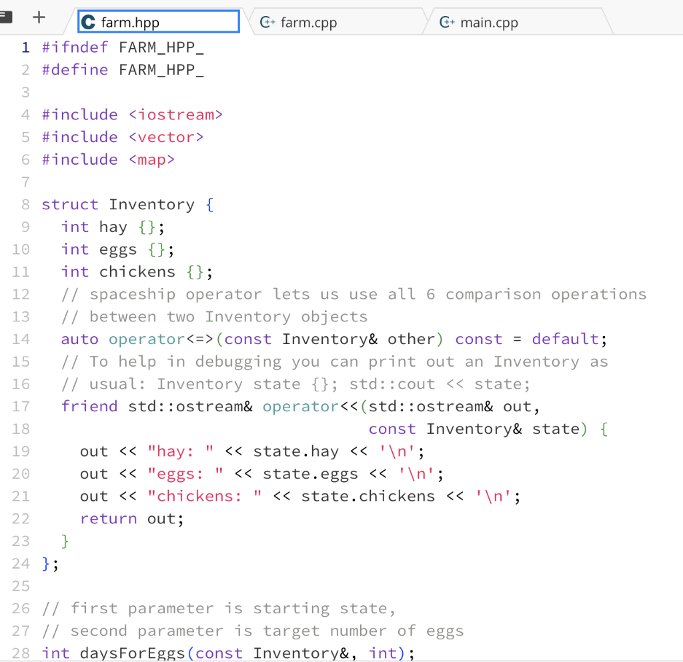
Task: Click the C++ icon on the farm.cpp tab
Action: pos(269,21)
